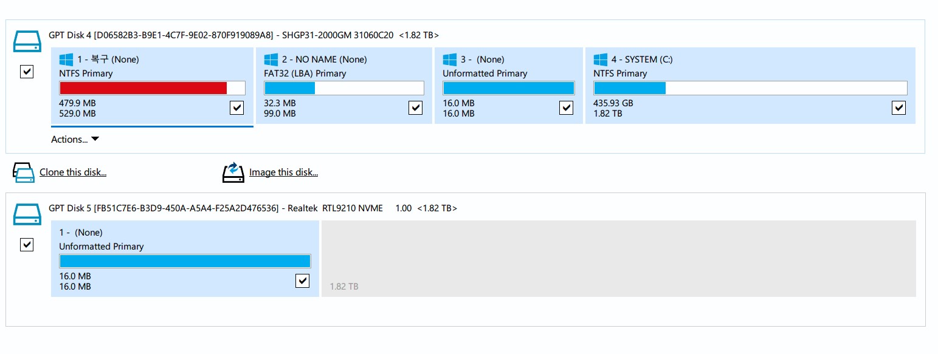938x354 pixels.
Task: Select the 1.82 TB unallocated space on Disk 5
Action: click(618, 259)
